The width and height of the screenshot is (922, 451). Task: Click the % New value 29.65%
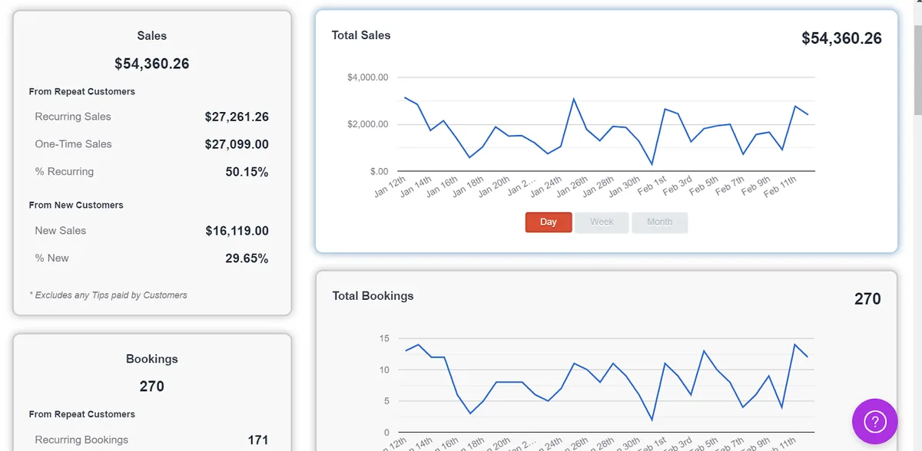coord(247,258)
